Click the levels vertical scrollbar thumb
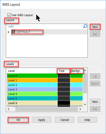The width and height of the screenshot is (106, 134). click(x=85, y=83)
